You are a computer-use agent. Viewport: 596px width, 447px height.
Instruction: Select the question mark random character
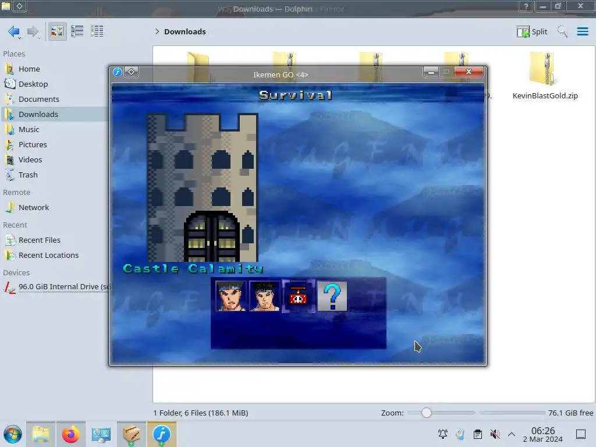tap(332, 296)
